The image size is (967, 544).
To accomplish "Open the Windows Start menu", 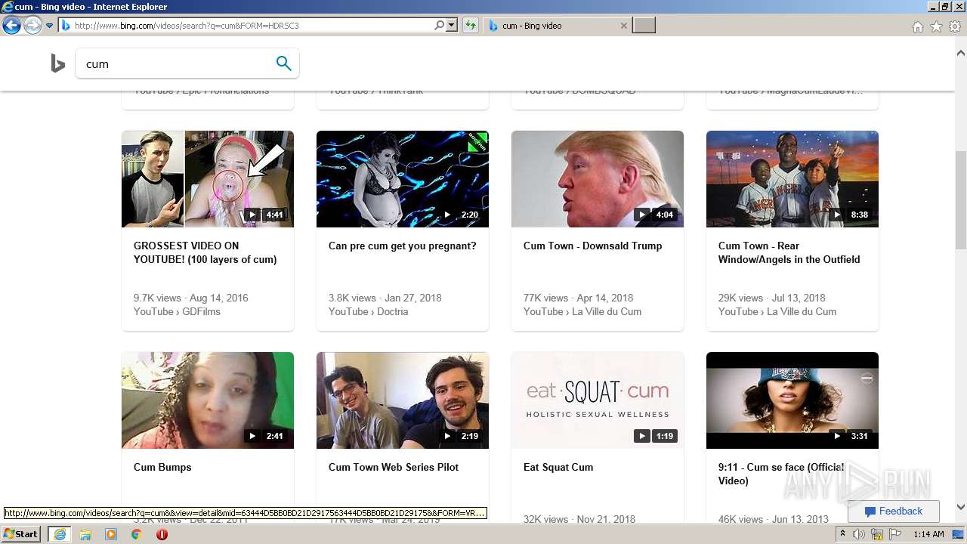I will pos(21,534).
